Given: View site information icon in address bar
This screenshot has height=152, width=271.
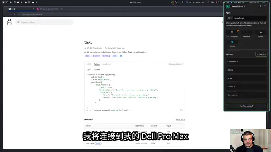Looking at the screenshot, I should tap(19, 14).
